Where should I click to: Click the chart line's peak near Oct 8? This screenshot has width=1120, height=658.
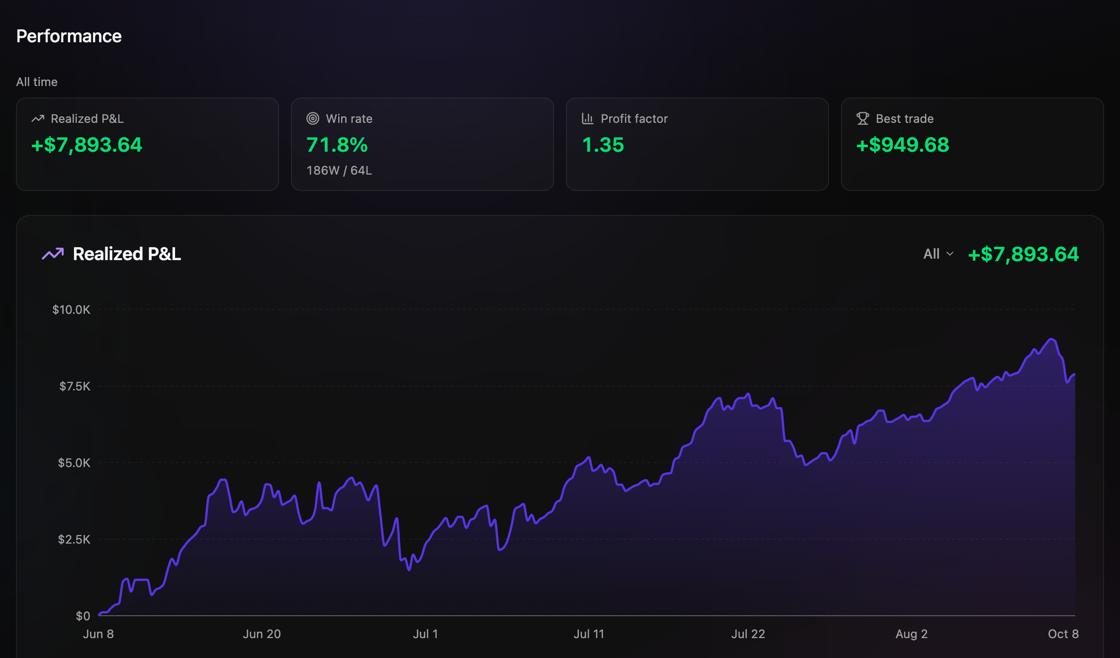1051,339
